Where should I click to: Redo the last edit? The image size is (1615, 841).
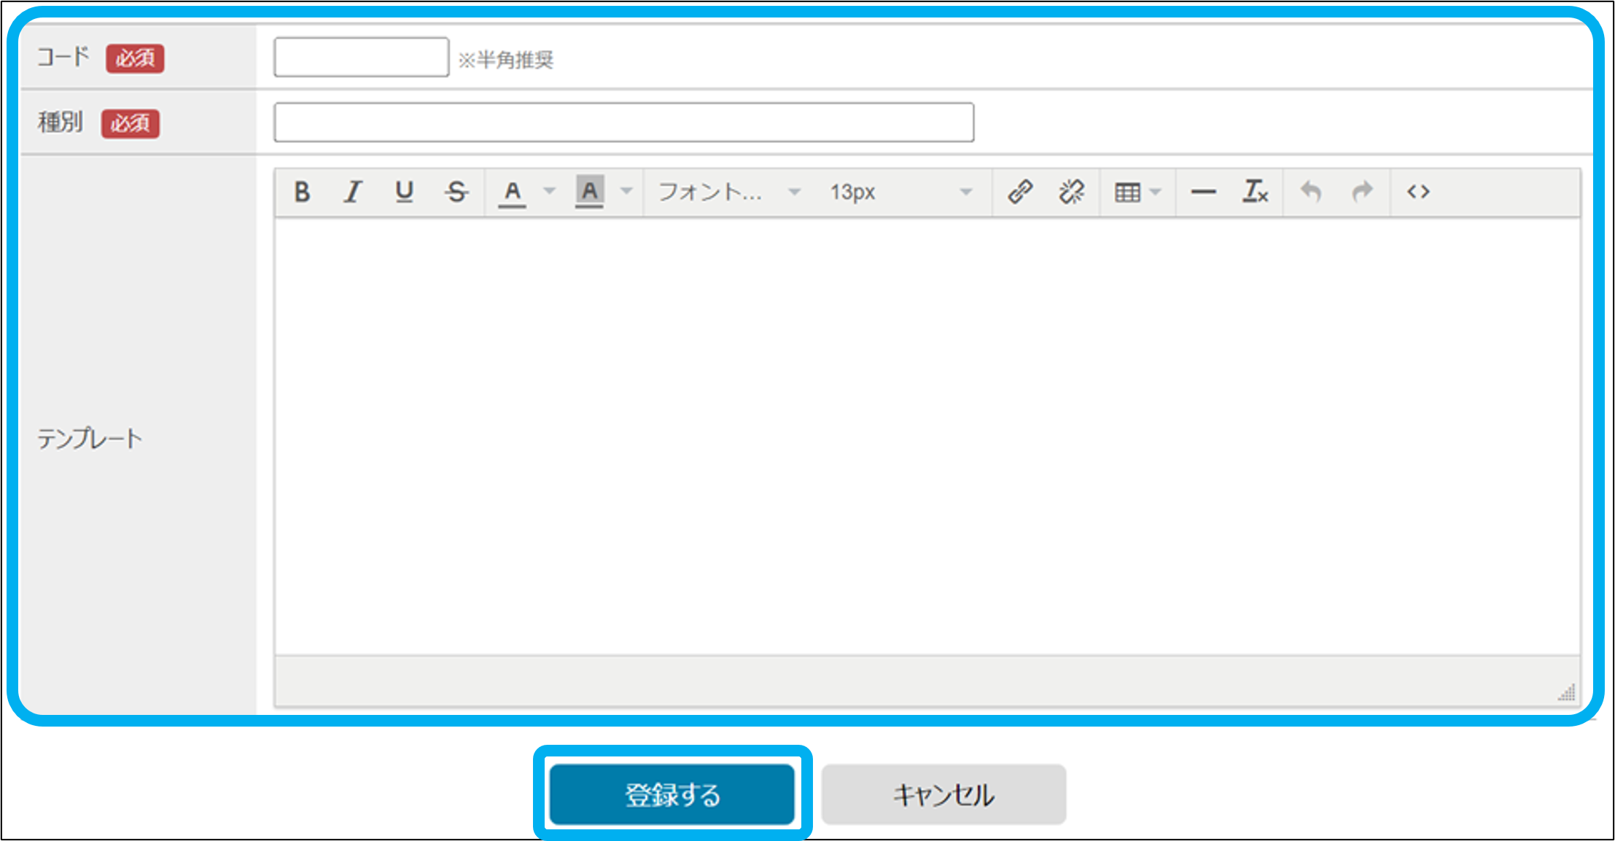tap(1362, 192)
